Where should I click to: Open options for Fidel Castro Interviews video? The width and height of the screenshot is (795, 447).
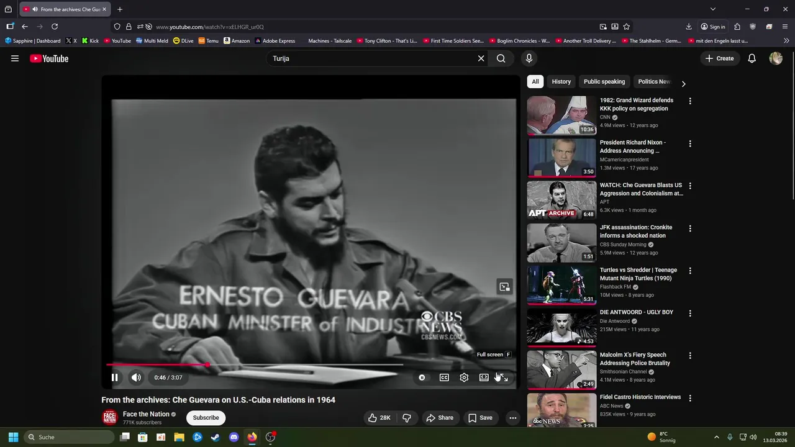(x=690, y=398)
